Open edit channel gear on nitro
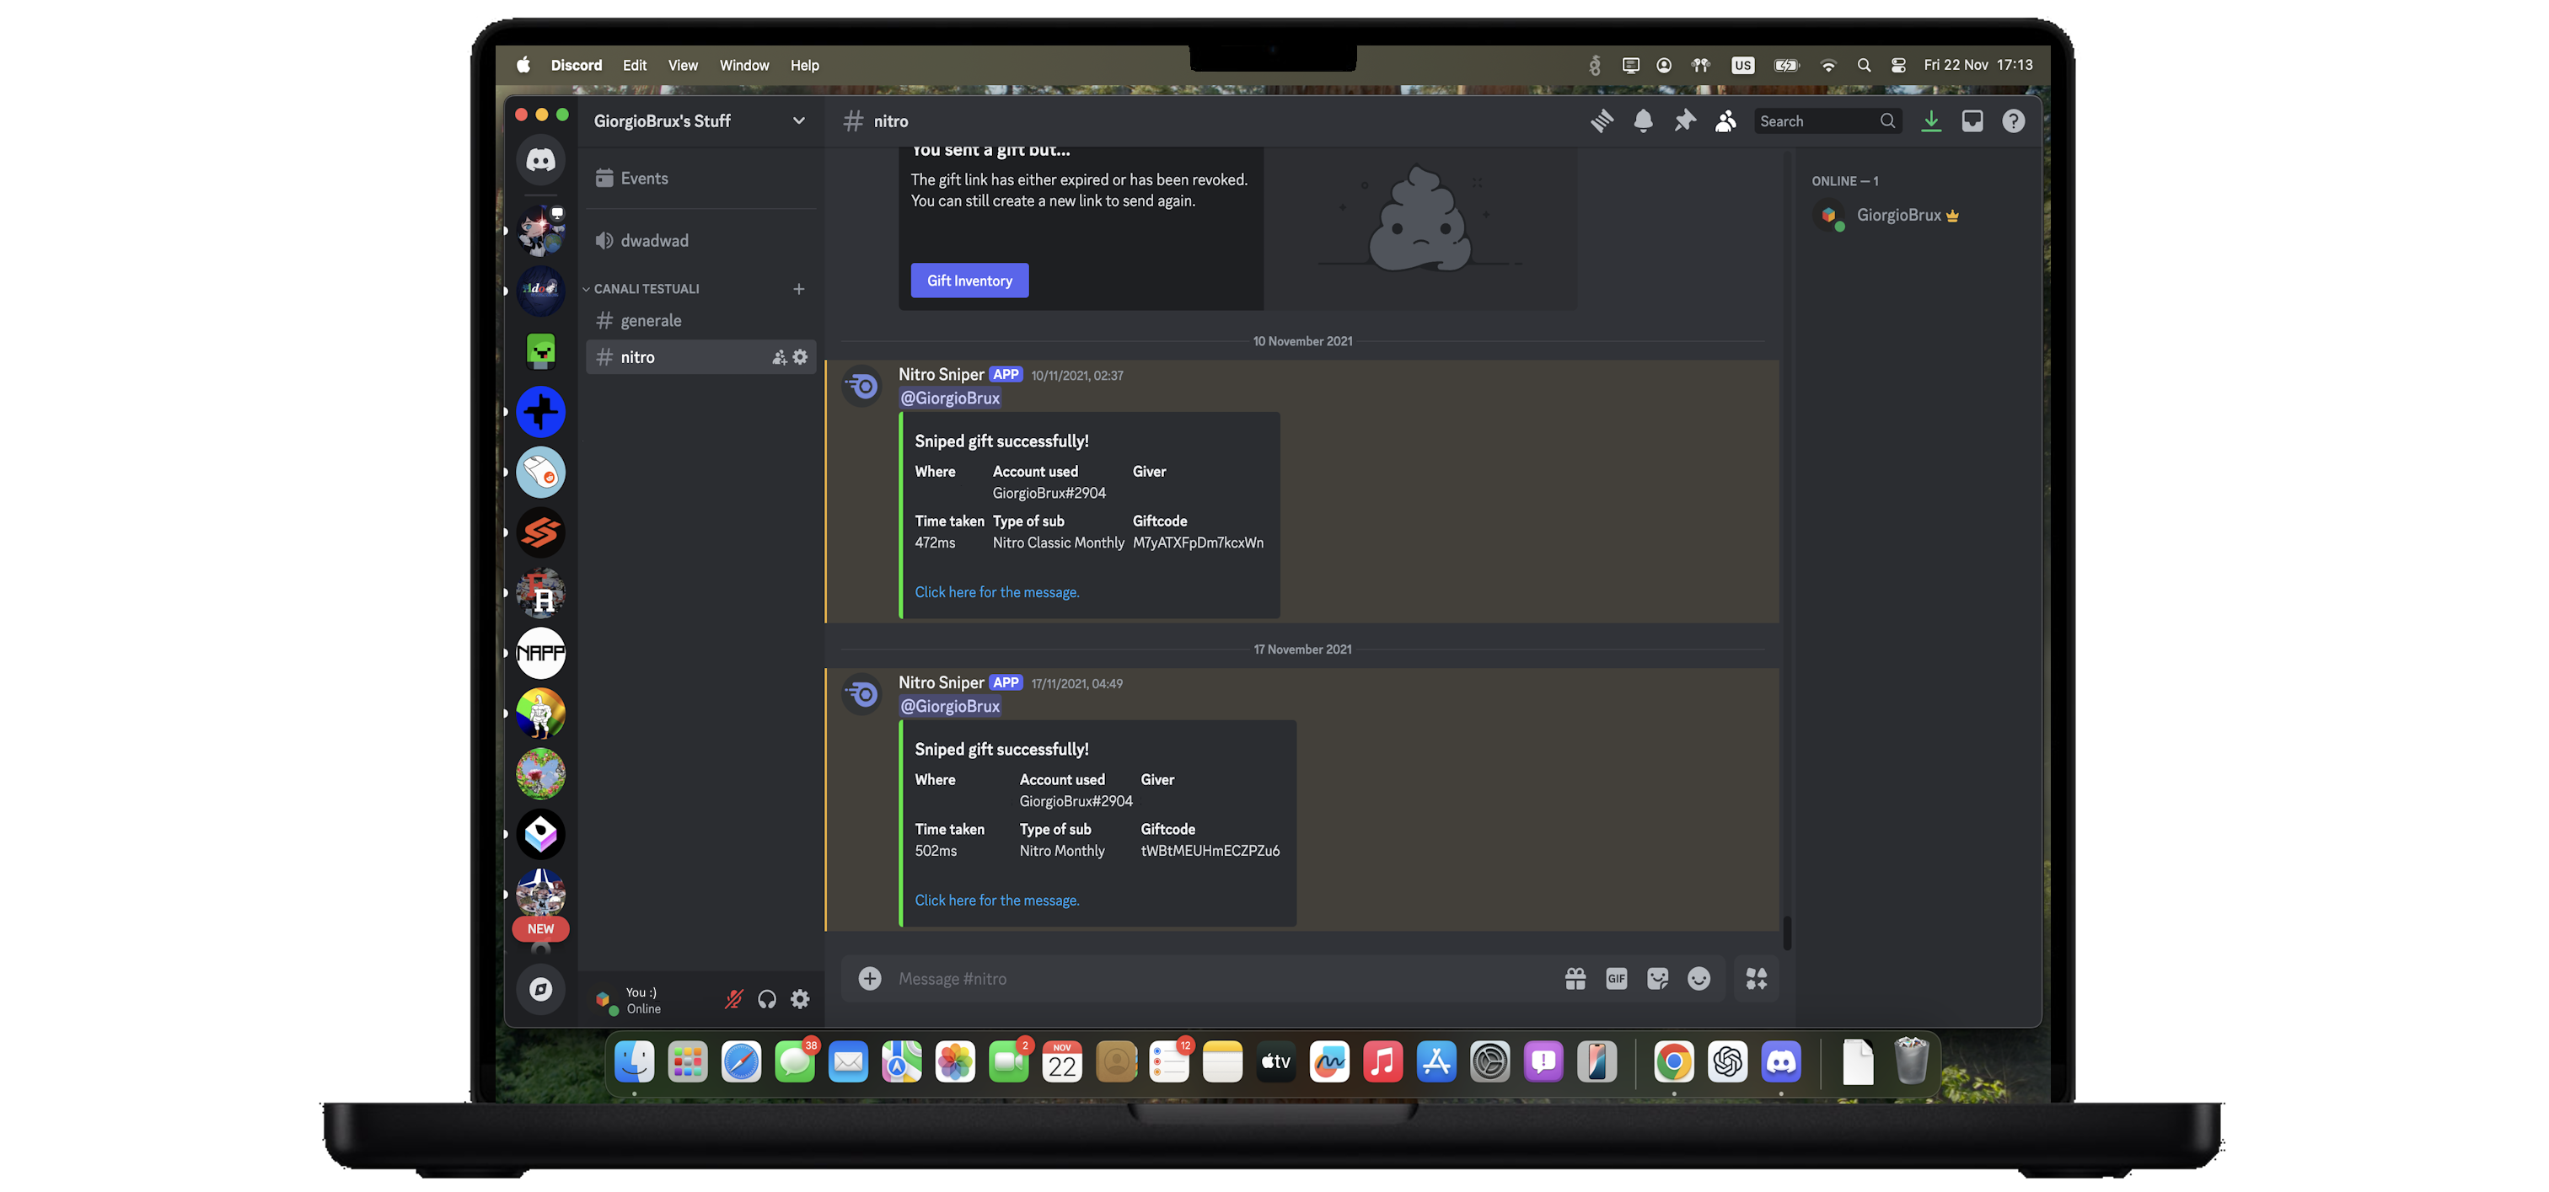This screenshot has width=2549, height=1192. pos(801,357)
